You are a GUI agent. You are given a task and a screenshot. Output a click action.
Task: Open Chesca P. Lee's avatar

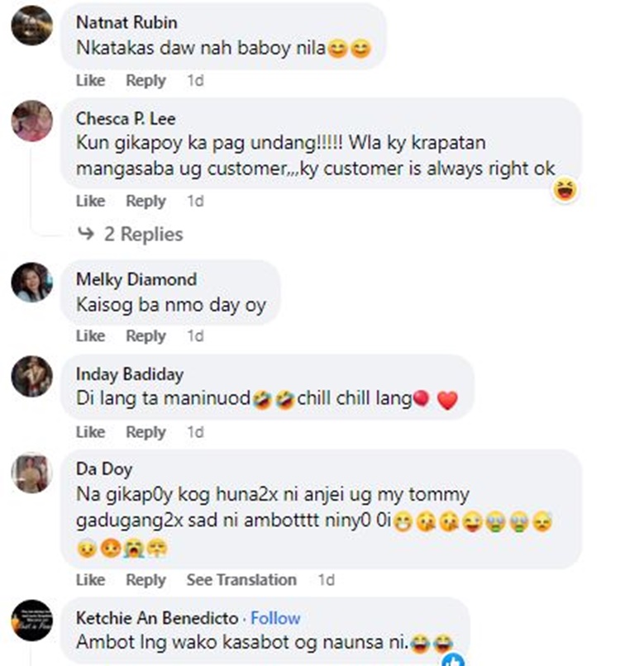click(32, 121)
